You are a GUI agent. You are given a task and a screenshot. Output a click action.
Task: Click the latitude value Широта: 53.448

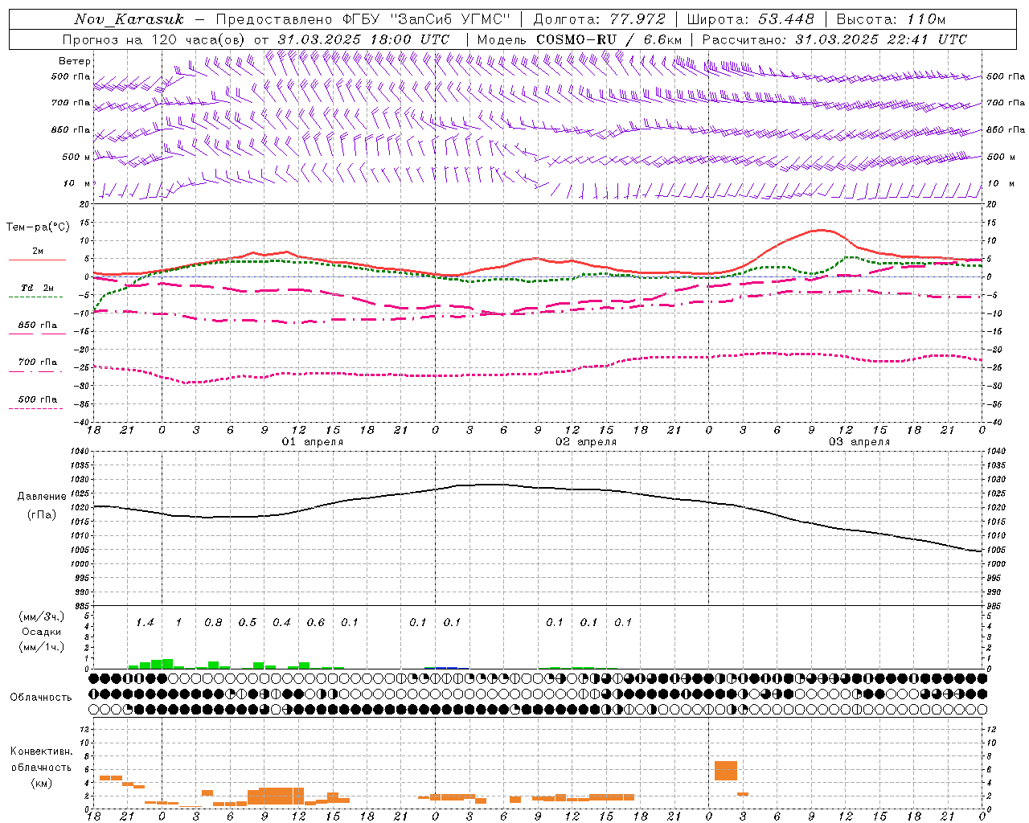pos(750,19)
